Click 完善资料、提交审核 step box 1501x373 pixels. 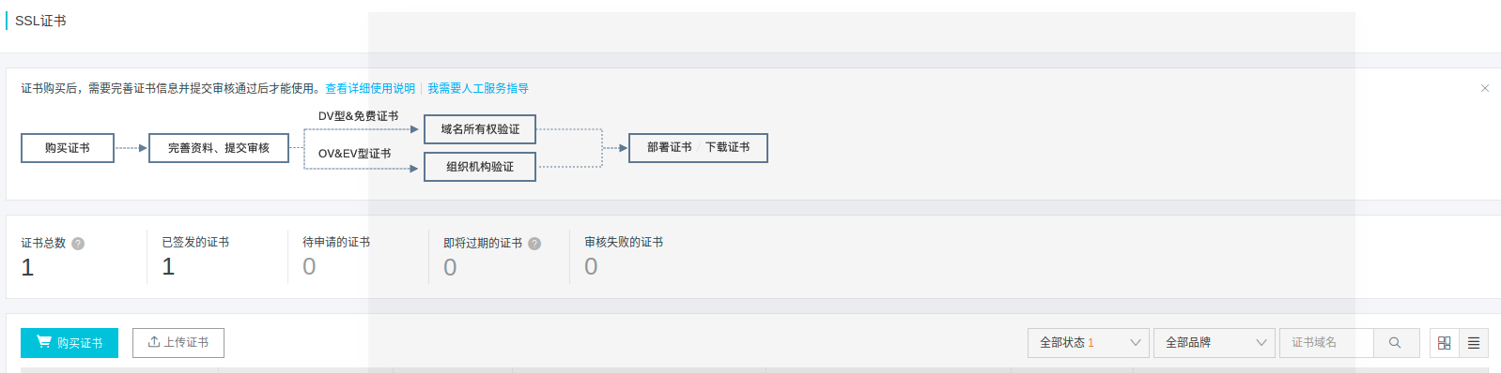pos(219,148)
